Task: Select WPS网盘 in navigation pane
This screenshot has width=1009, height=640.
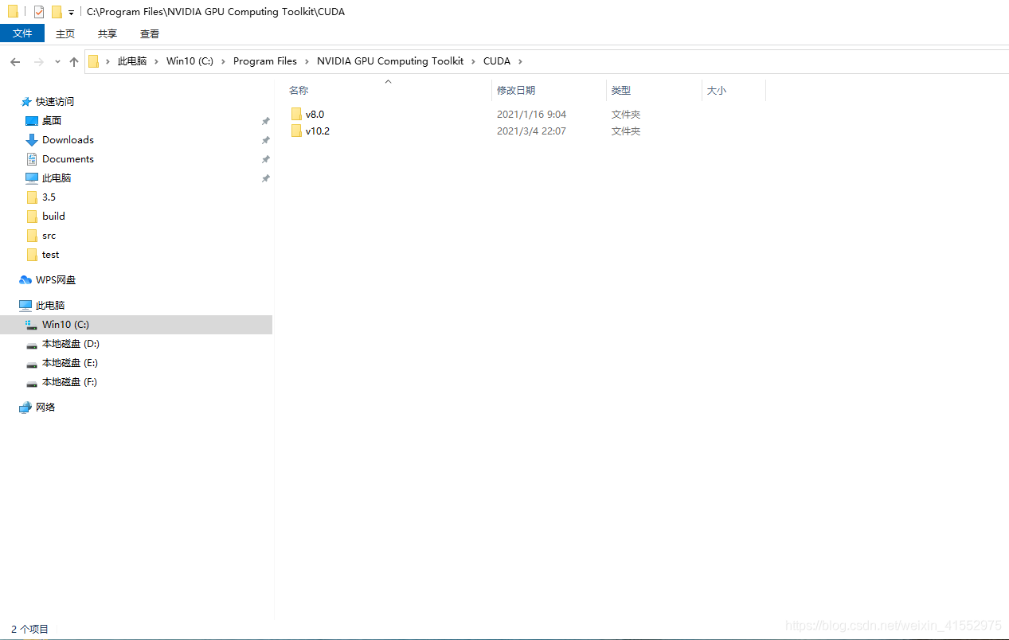Action: coord(56,279)
